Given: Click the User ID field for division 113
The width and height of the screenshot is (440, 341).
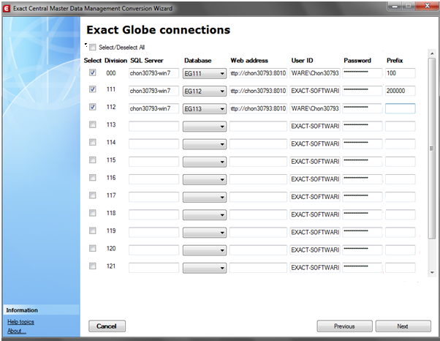Looking at the screenshot, I should pyautogui.click(x=315, y=126).
